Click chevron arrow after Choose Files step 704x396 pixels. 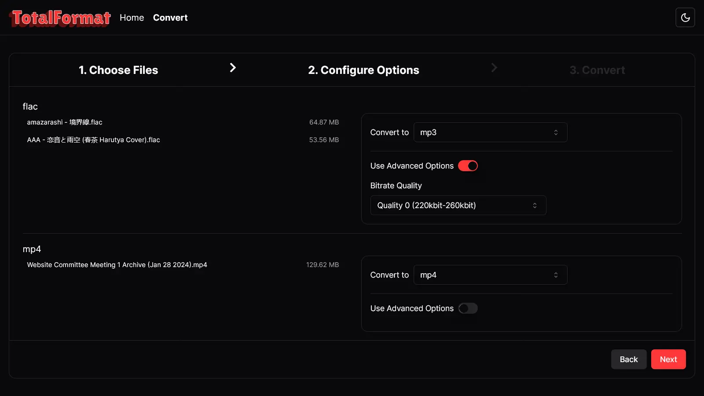pos(233,68)
